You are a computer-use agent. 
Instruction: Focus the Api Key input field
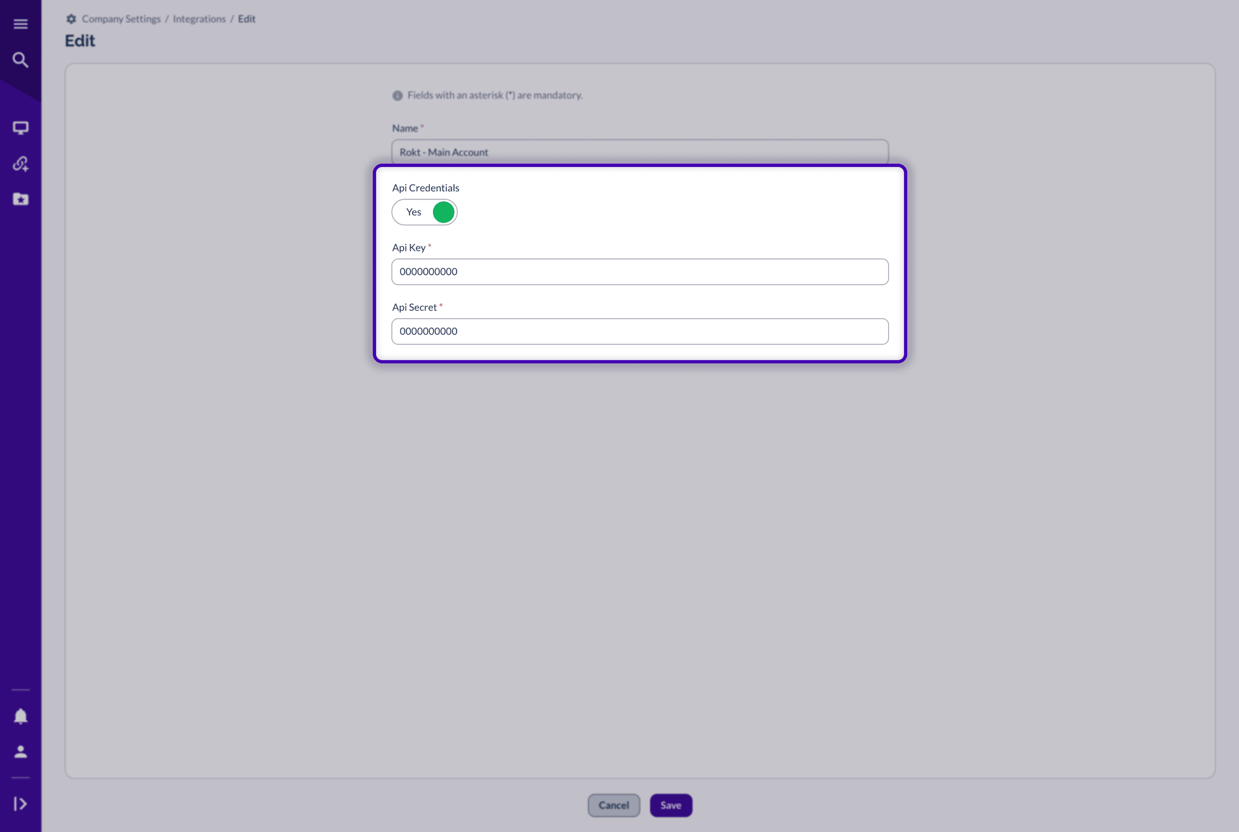[640, 272]
